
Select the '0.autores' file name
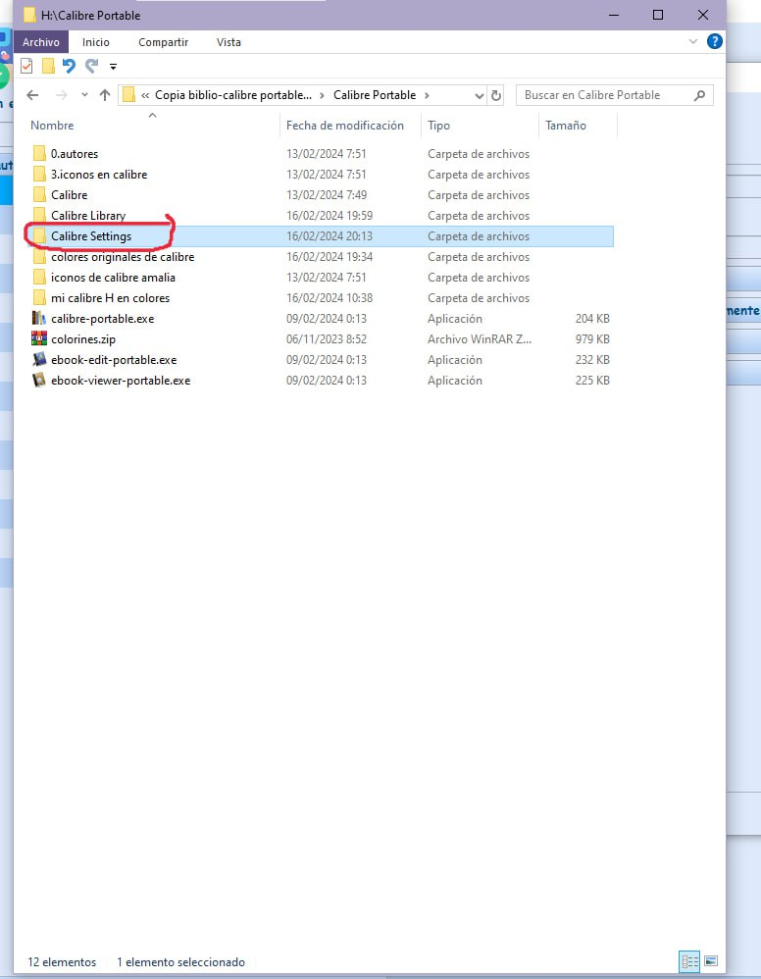[75, 154]
